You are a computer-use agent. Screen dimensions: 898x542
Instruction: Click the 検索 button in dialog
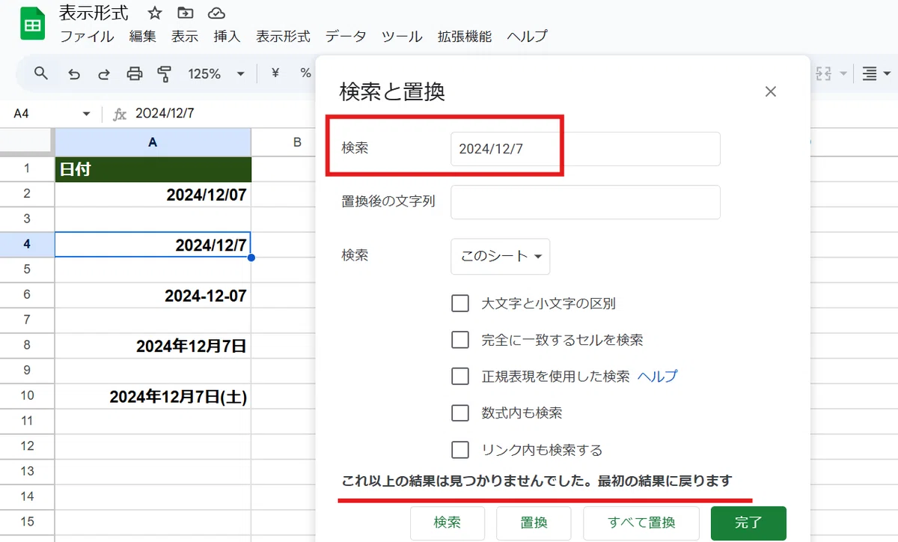pos(448,523)
